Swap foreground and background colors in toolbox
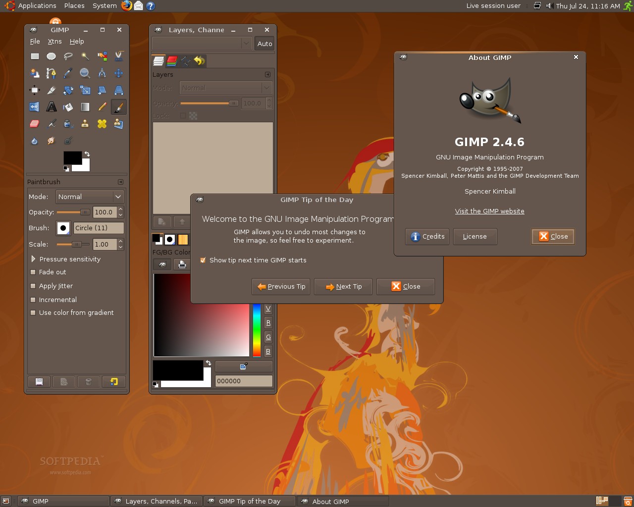This screenshot has height=507, width=634. click(87, 154)
